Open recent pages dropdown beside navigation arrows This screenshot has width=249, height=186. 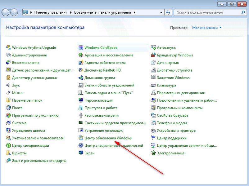pyautogui.click(x=20, y=12)
